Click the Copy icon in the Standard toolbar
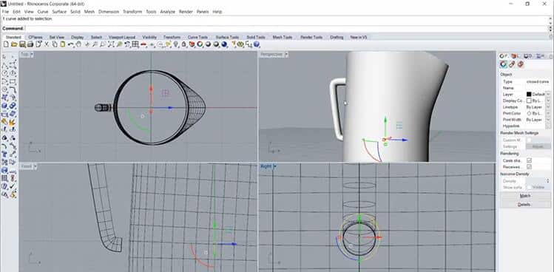554x272 pixels. pyautogui.click(x=55, y=44)
